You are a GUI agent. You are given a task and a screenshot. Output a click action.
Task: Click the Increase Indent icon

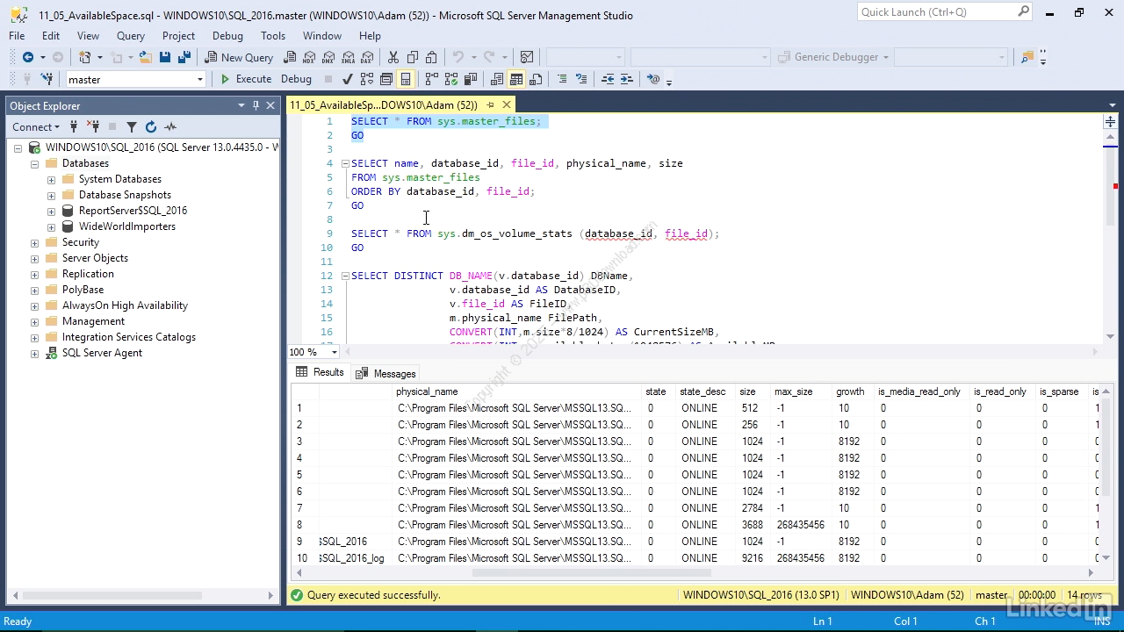click(626, 79)
